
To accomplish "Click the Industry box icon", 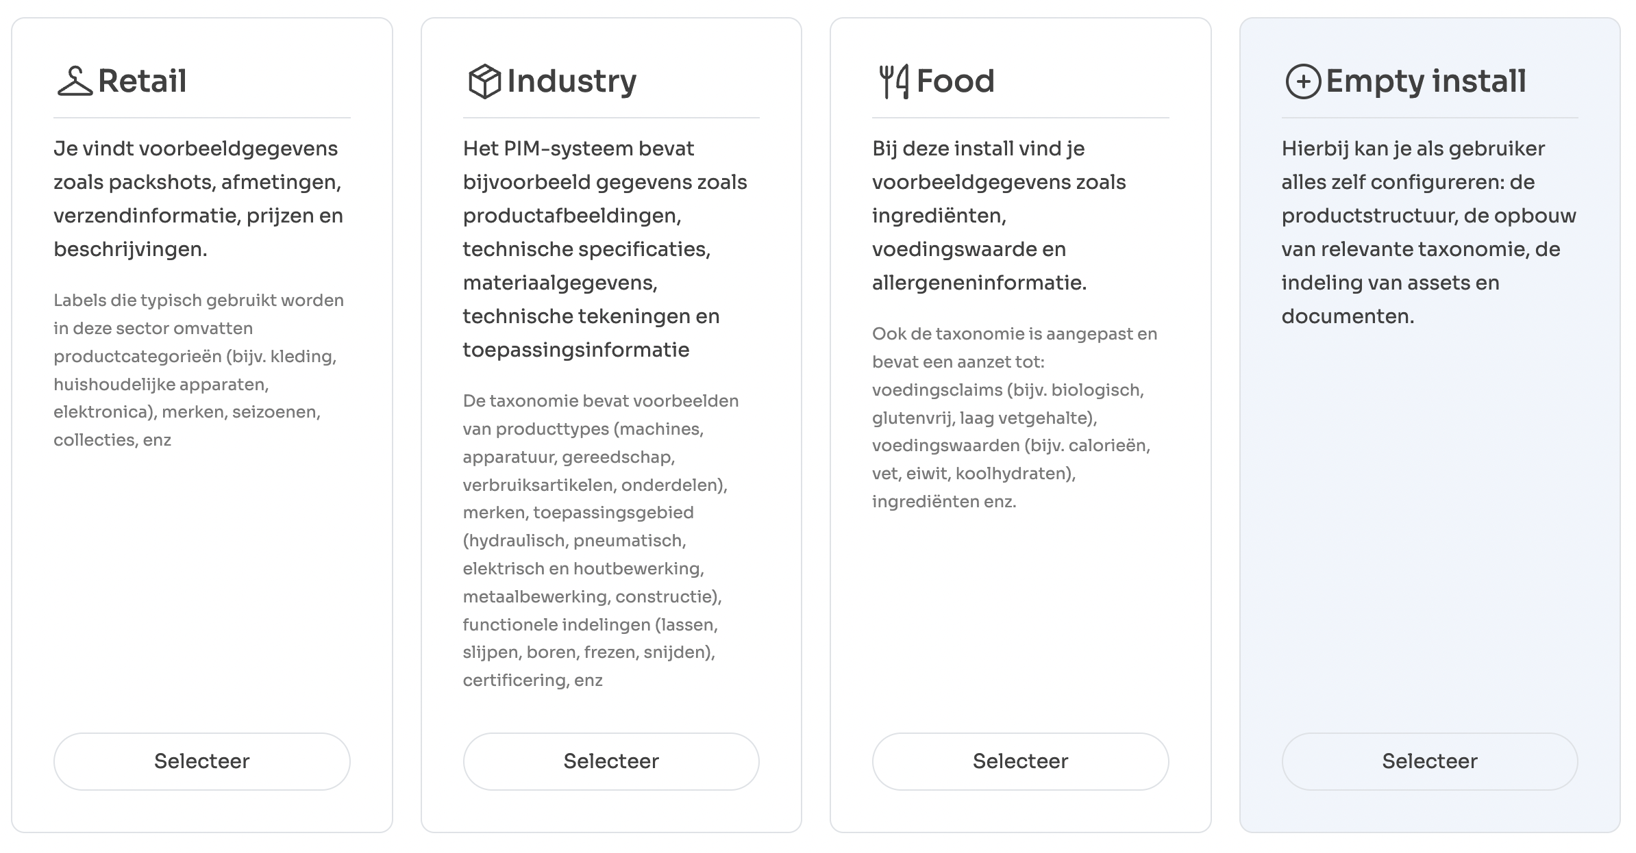I will coord(484,81).
